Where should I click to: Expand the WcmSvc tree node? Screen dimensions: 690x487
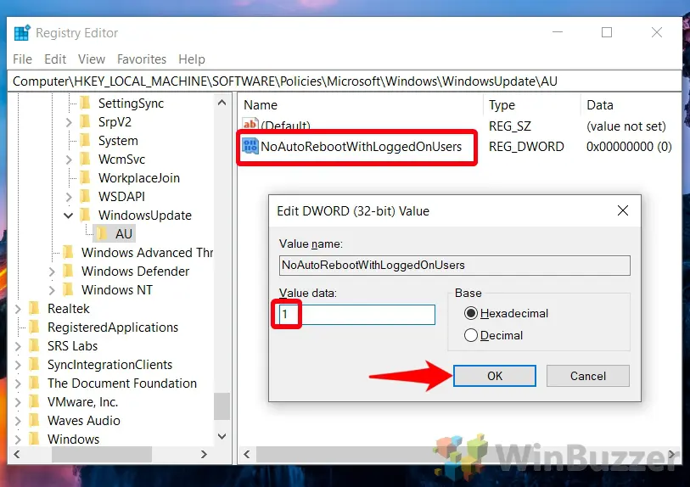click(69, 160)
